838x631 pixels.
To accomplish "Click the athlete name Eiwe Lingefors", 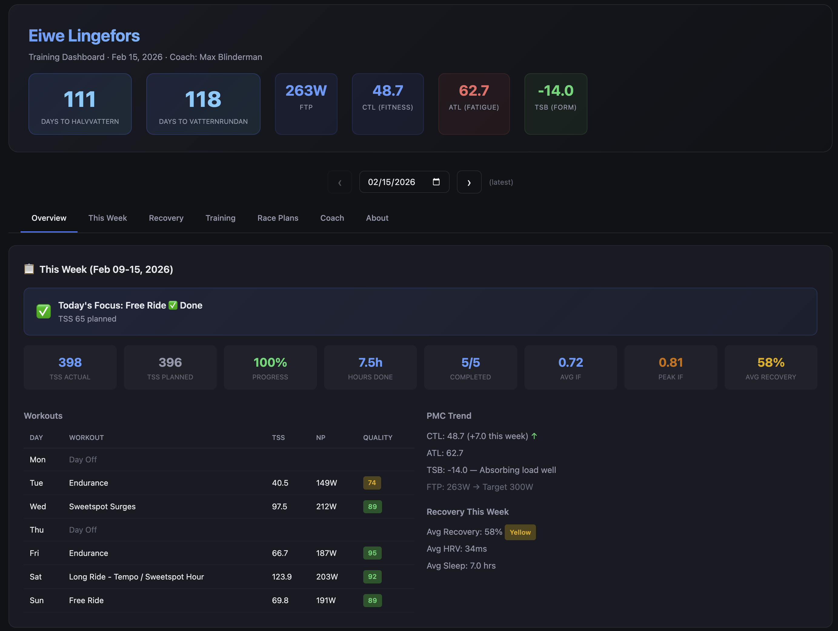I will coord(84,35).
